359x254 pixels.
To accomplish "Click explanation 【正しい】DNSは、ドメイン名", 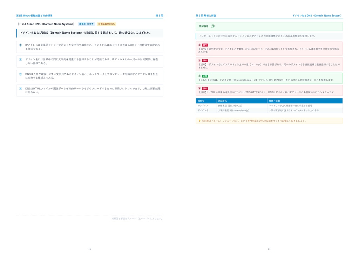I will (x=266, y=80).
